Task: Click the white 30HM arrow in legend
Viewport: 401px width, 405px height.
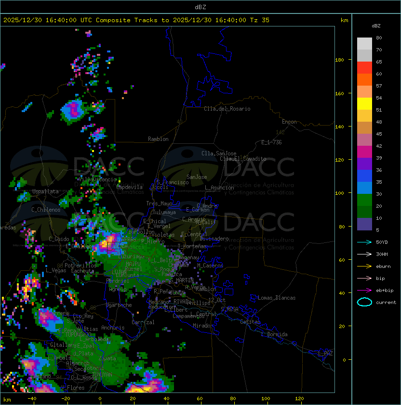Action: (x=364, y=254)
